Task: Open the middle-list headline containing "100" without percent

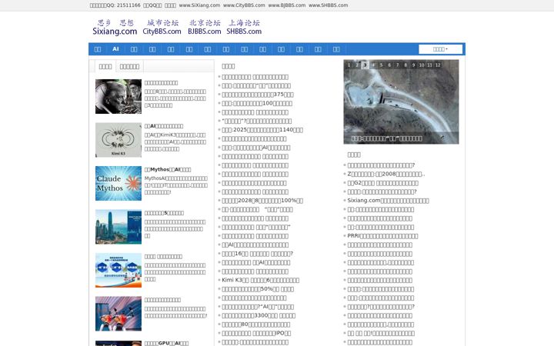Action: tap(257, 103)
